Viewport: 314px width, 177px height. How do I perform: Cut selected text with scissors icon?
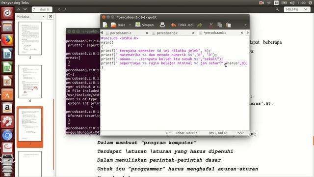click(210, 25)
